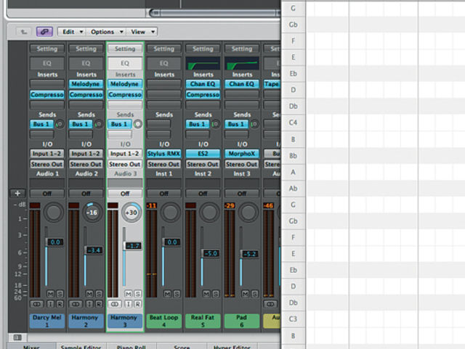Open the Chan EQ thumbnail on Inst 2

203,63
